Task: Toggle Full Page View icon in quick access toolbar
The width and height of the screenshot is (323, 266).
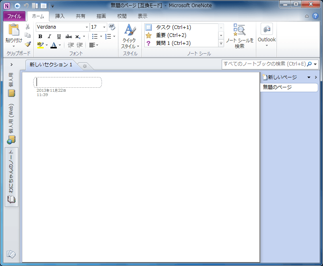Action: point(44,6)
